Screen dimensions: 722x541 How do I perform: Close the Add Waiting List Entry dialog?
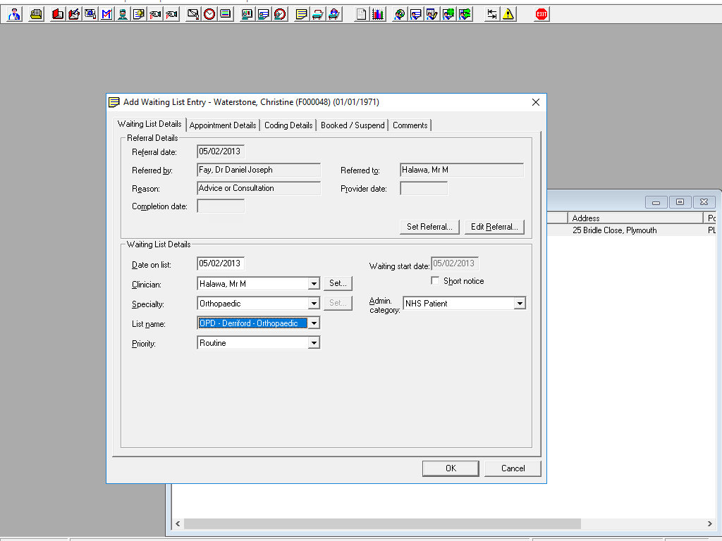click(536, 102)
